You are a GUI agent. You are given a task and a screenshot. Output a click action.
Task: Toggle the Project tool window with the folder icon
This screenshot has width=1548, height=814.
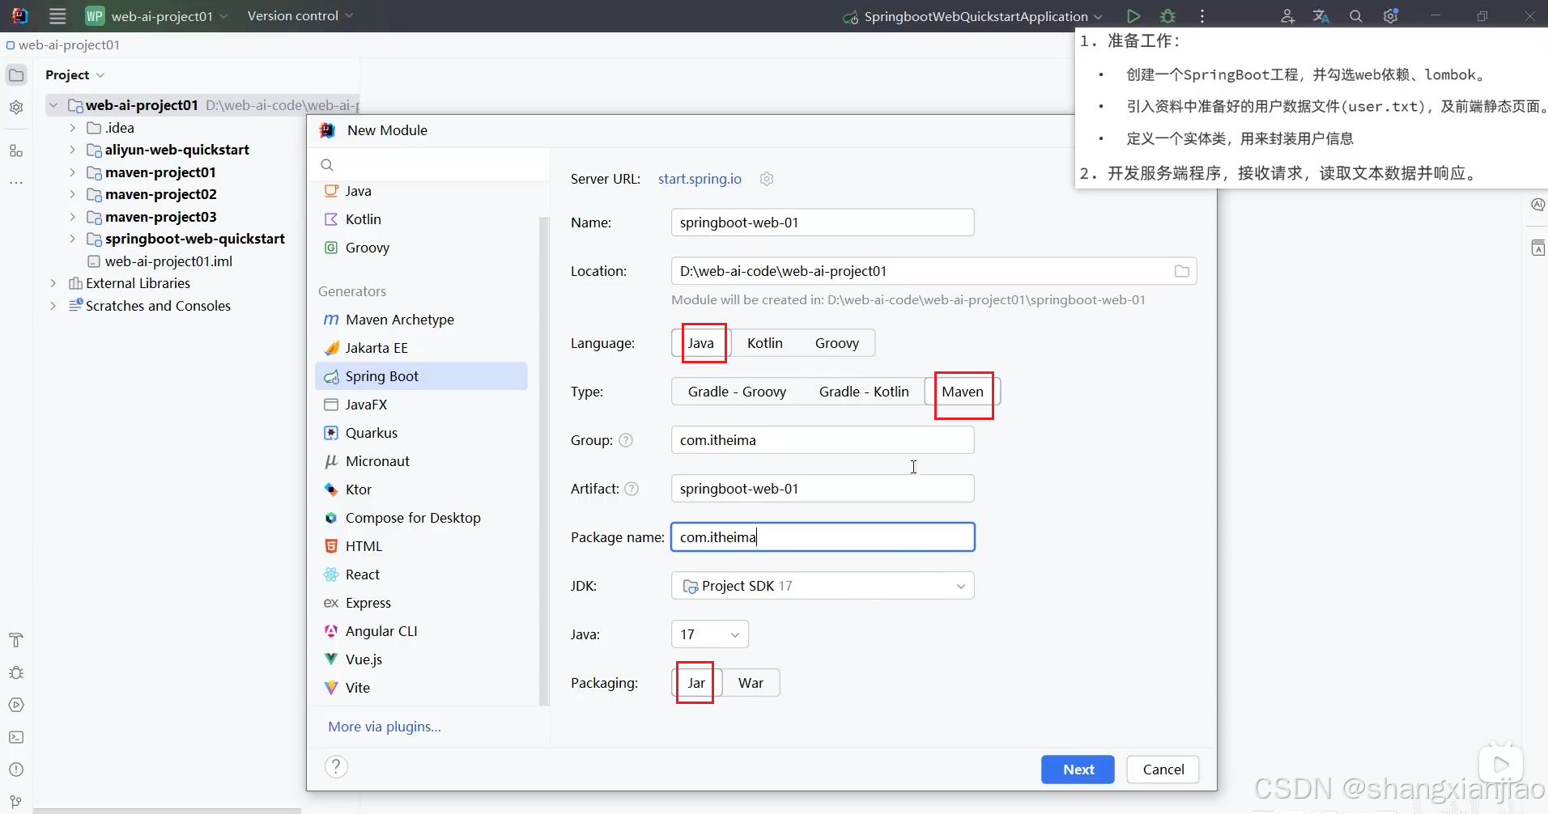point(16,75)
